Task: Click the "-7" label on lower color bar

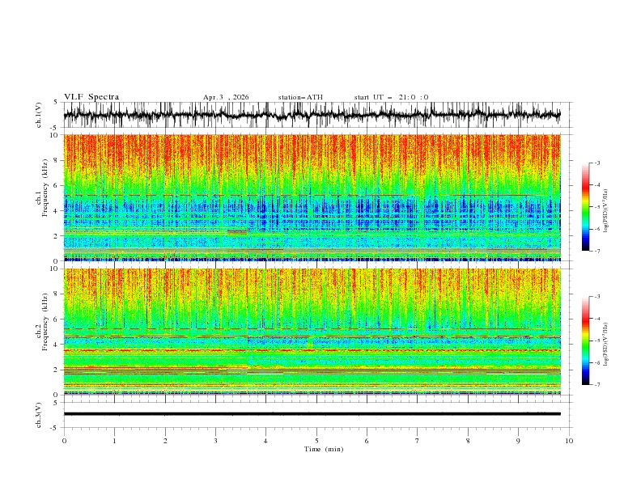Action: [x=597, y=384]
